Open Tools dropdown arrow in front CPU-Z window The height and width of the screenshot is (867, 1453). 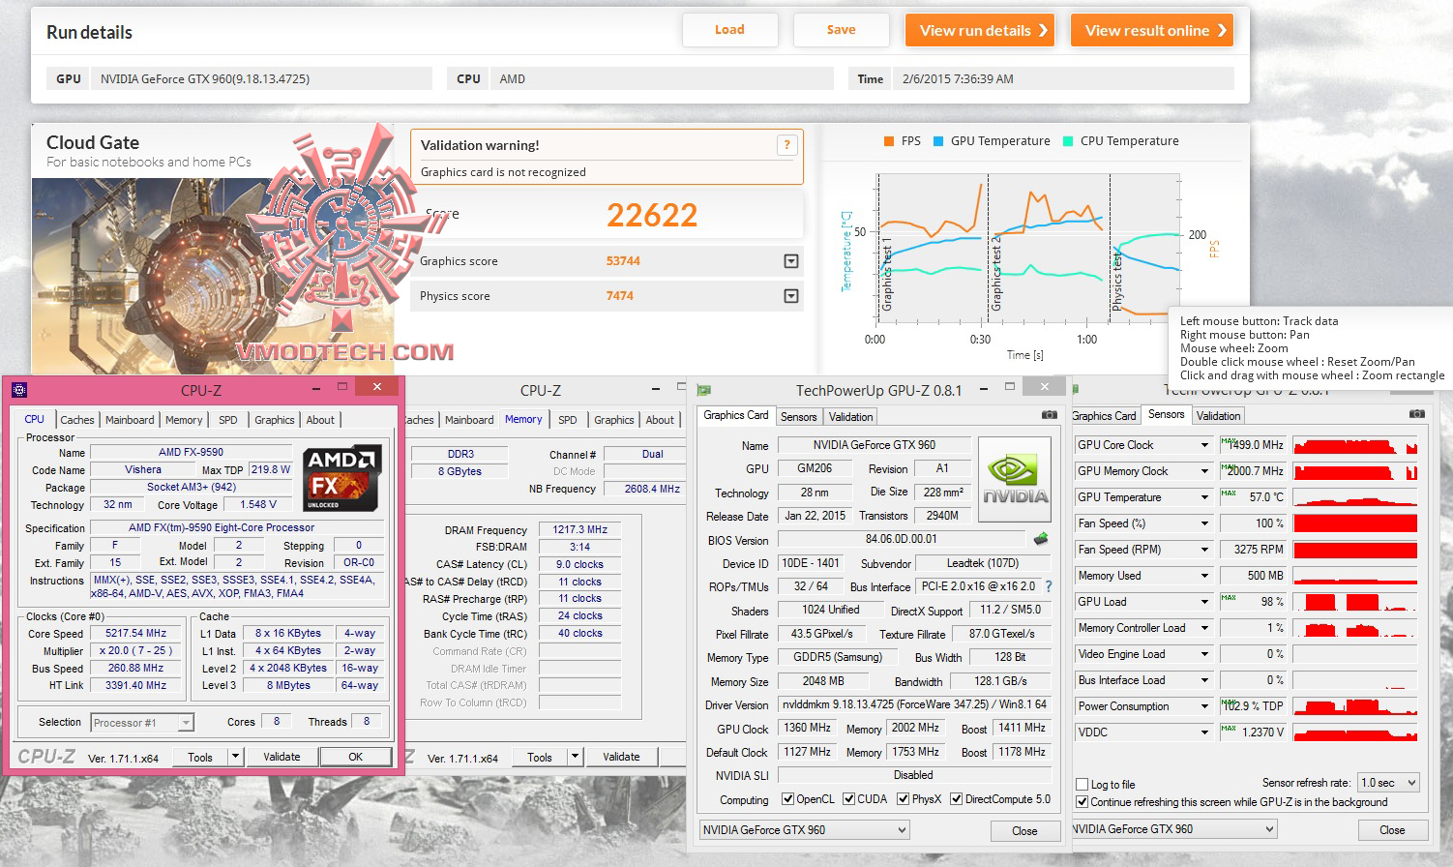click(235, 757)
